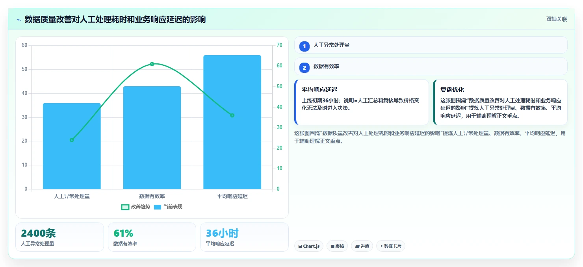Click the right axis value 70
This screenshot has width=583, height=267.
coord(280,45)
